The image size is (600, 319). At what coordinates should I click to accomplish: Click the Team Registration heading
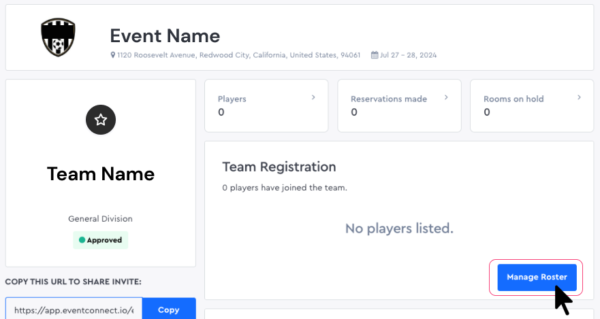[x=279, y=167]
